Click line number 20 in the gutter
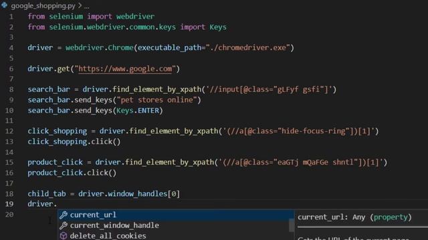428x240 pixels. pyautogui.click(x=9, y=215)
